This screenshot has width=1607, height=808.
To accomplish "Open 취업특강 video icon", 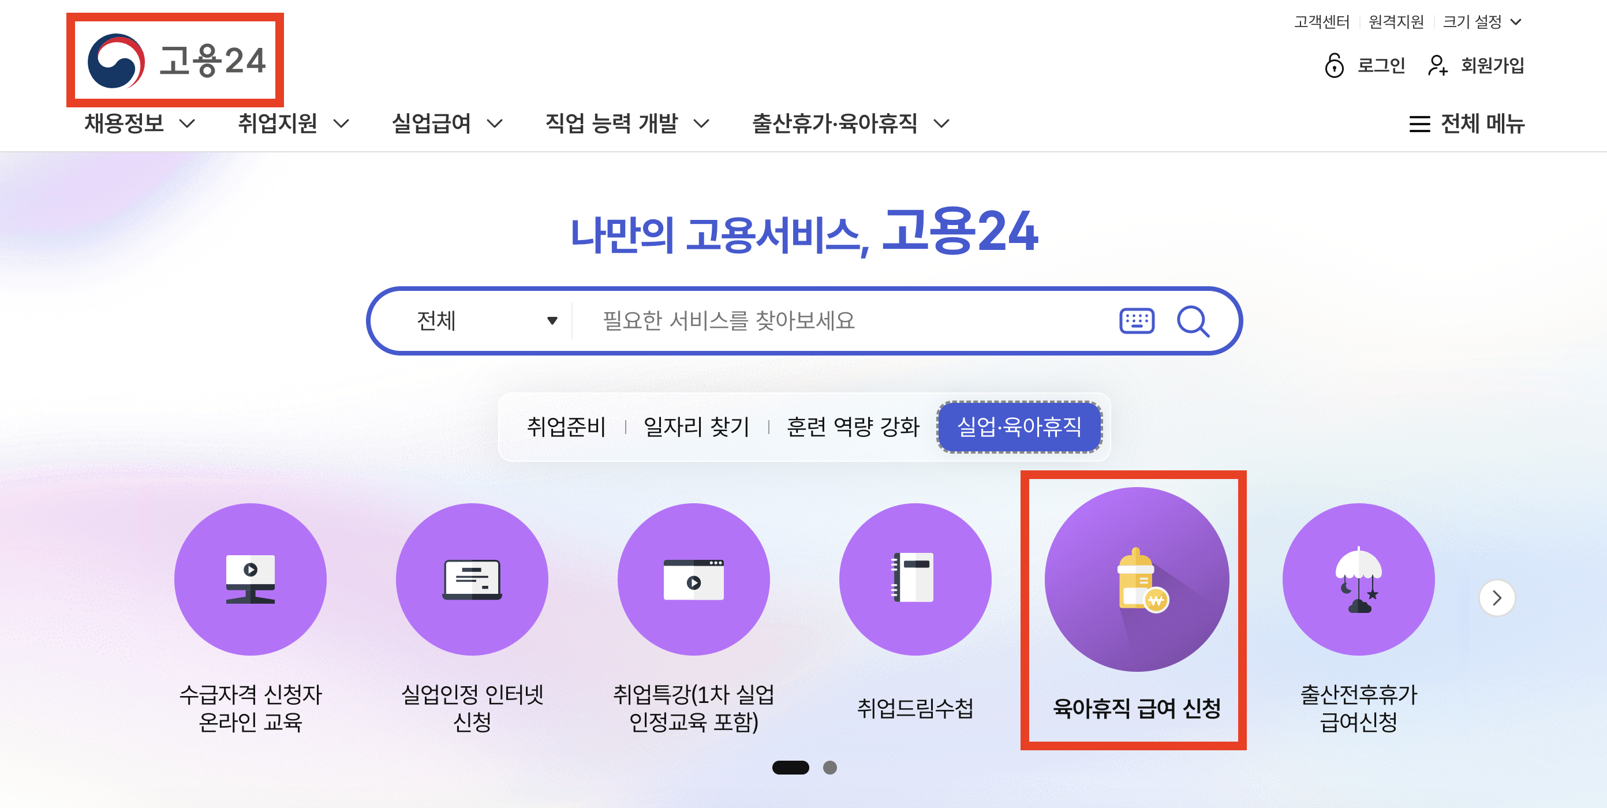I will point(693,579).
